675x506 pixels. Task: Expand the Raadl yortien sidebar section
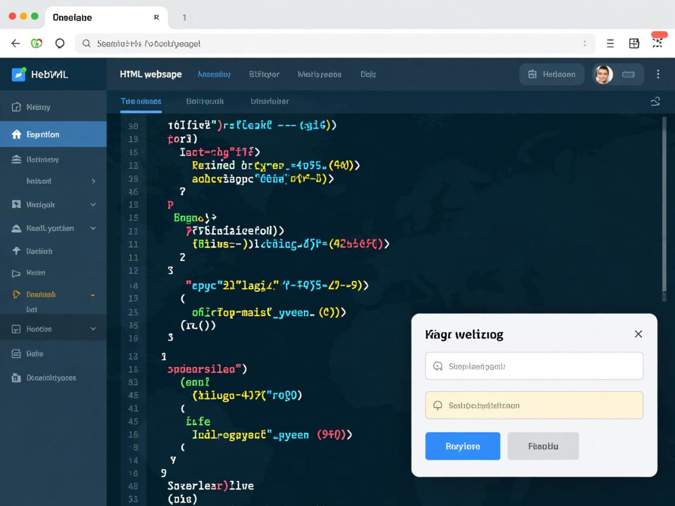[93, 228]
